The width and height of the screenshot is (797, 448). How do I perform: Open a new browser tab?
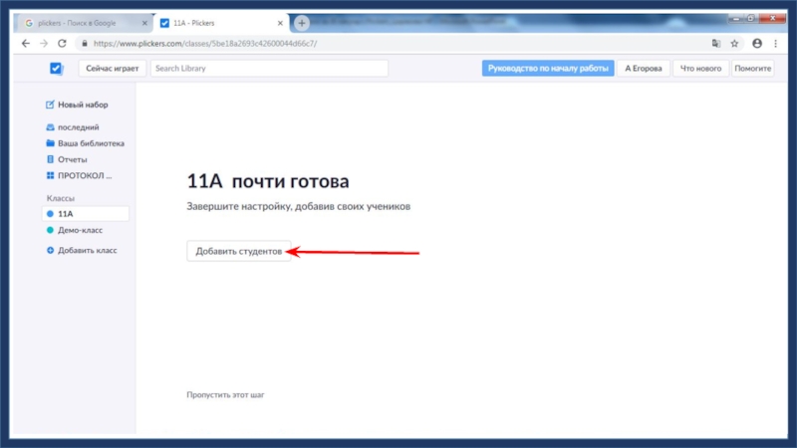tap(302, 23)
